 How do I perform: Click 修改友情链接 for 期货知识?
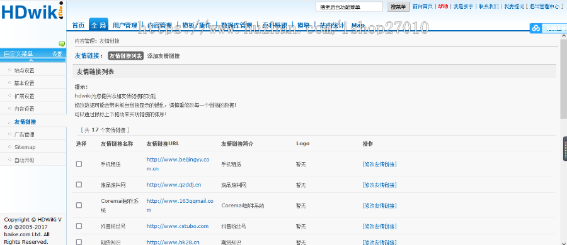[x=379, y=242]
